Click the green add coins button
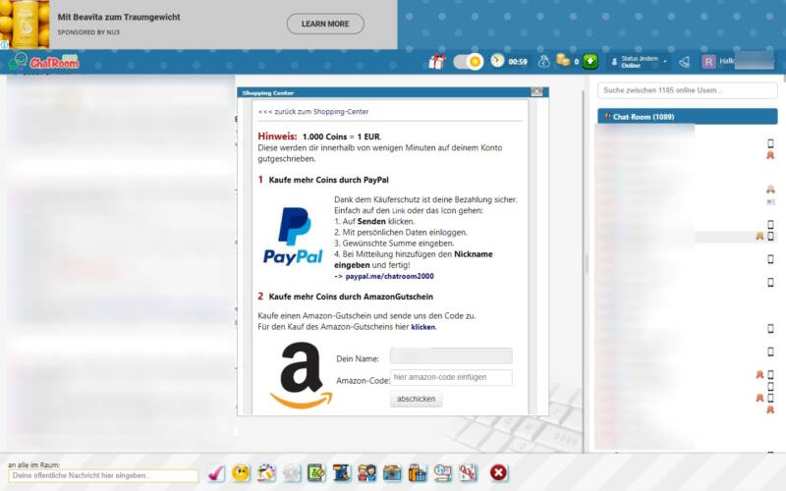 pyautogui.click(x=590, y=61)
